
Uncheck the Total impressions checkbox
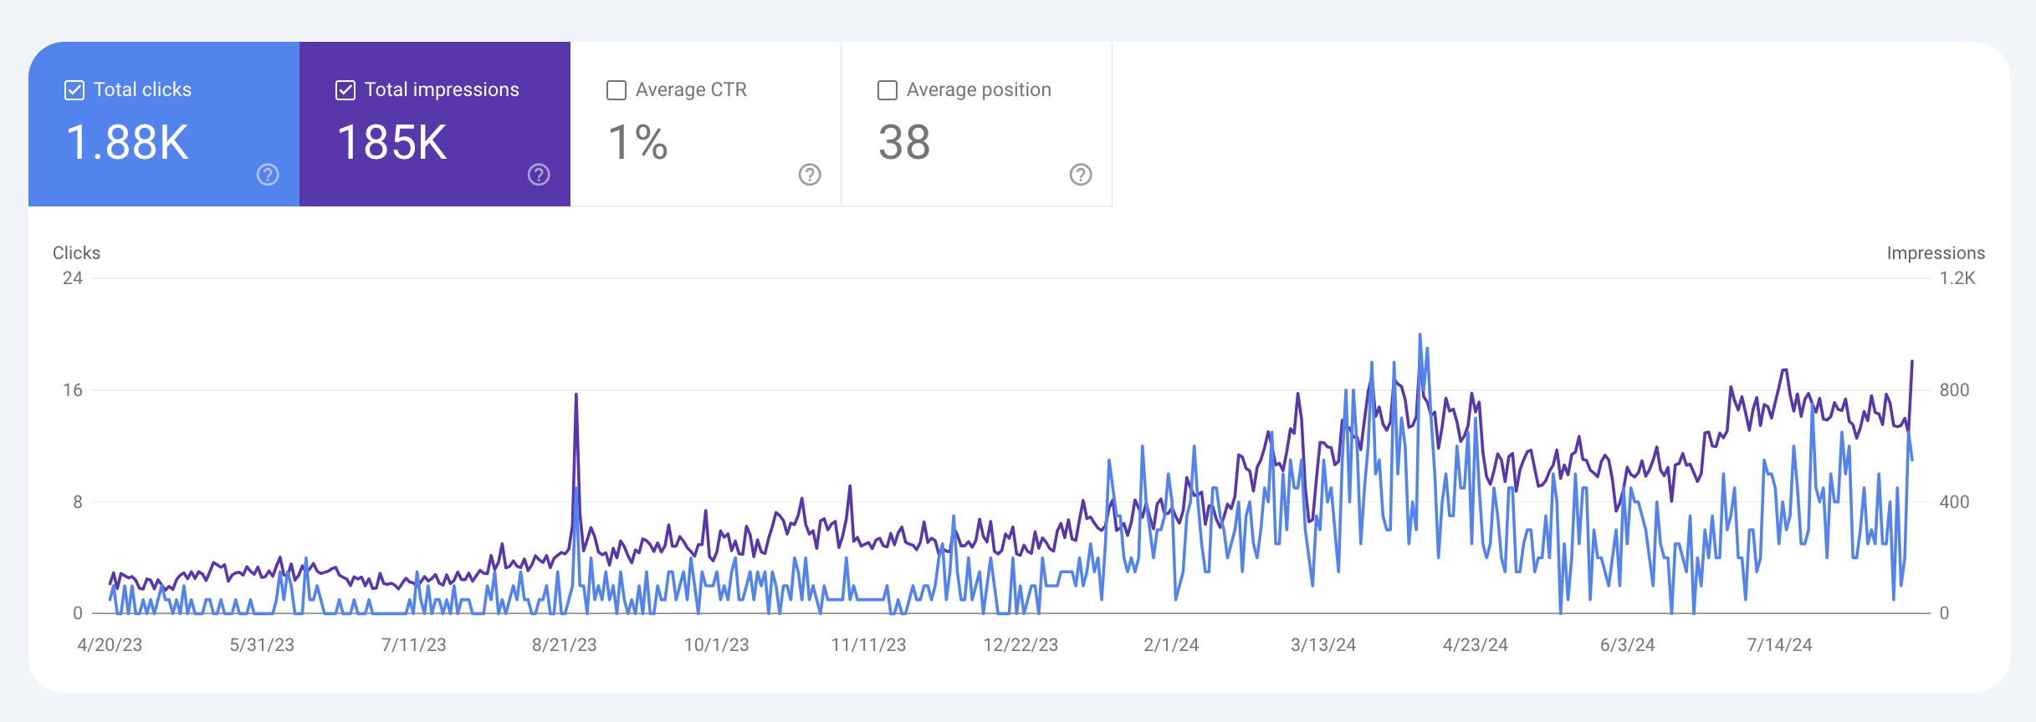pos(345,90)
